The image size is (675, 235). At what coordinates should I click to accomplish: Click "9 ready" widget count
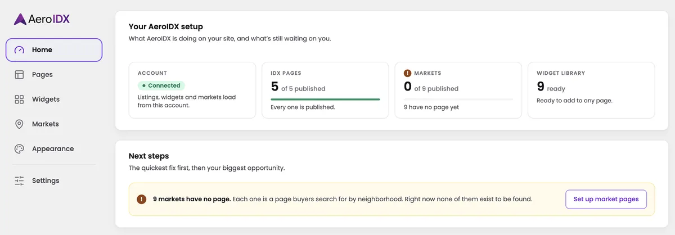pyautogui.click(x=551, y=87)
